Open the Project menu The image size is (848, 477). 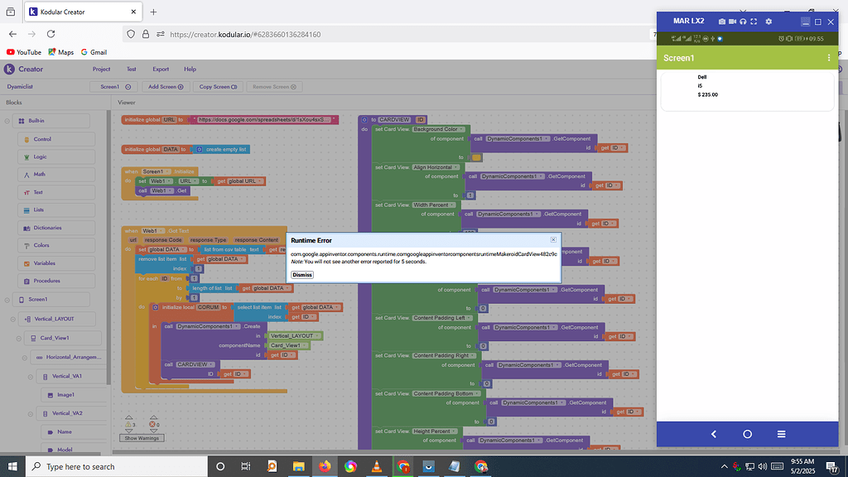pyautogui.click(x=101, y=70)
